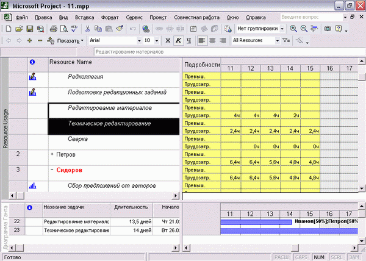Collapse the Сидоров resource row
The width and height of the screenshot is (366, 261).
52,170
